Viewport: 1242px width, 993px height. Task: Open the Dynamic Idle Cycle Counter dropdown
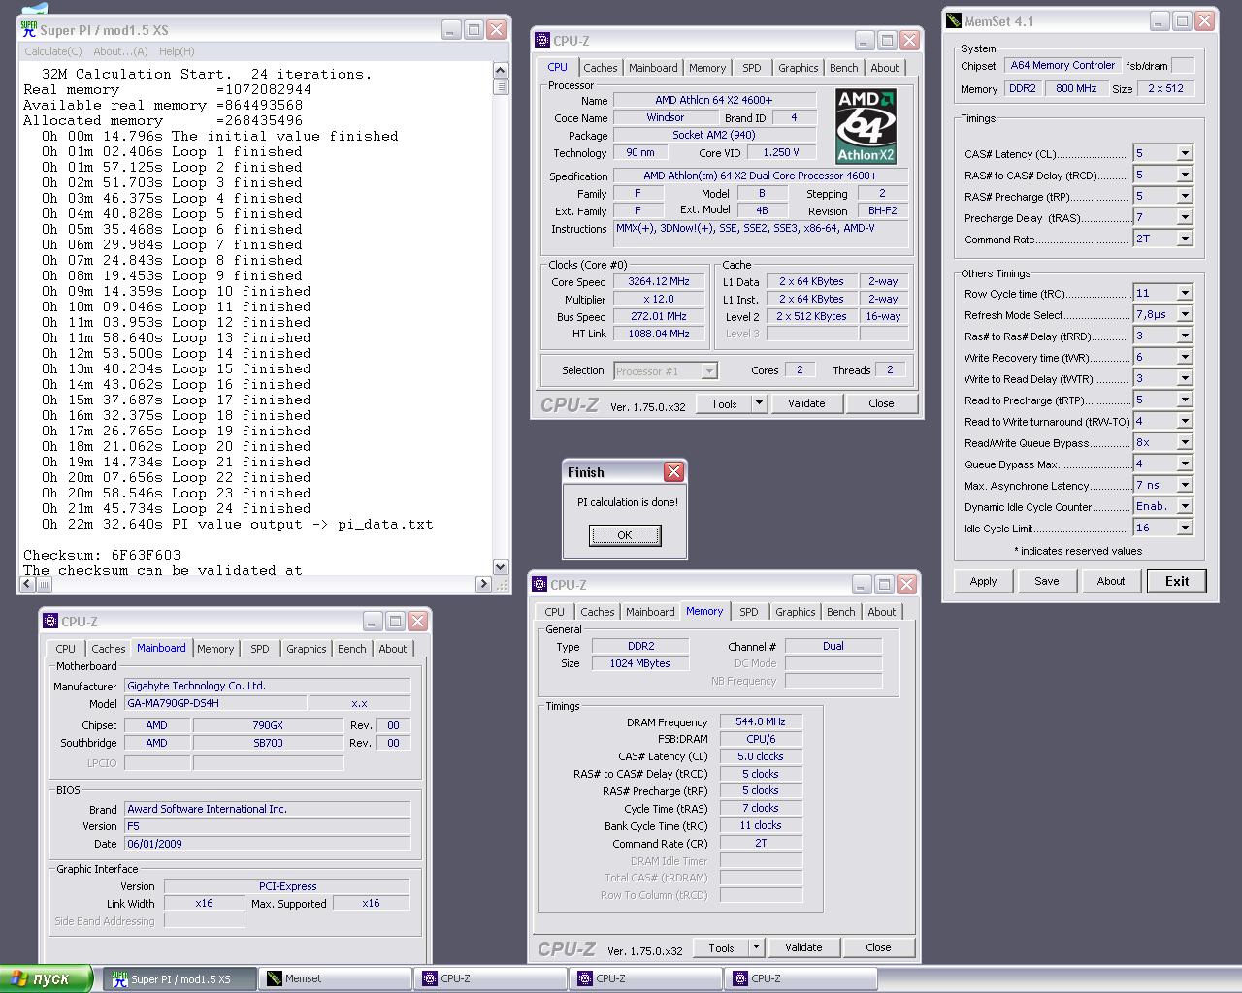click(1185, 506)
